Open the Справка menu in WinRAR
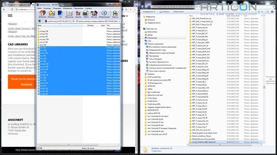 click(88, 8)
